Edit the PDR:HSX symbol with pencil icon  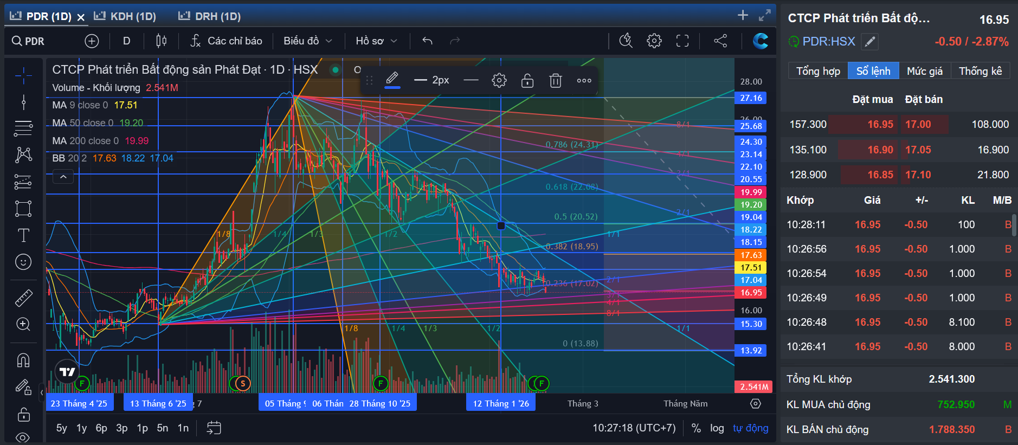[869, 42]
